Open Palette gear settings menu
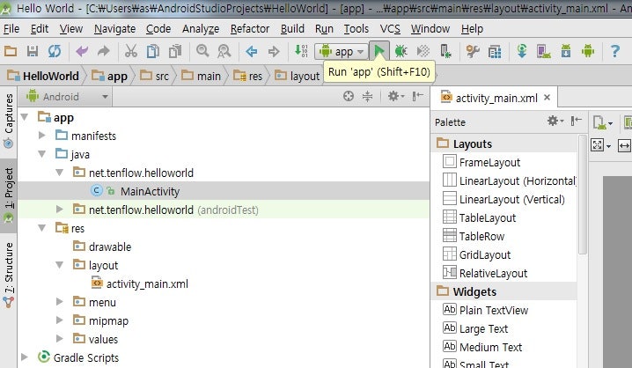632x368 pixels. (x=555, y=121)
